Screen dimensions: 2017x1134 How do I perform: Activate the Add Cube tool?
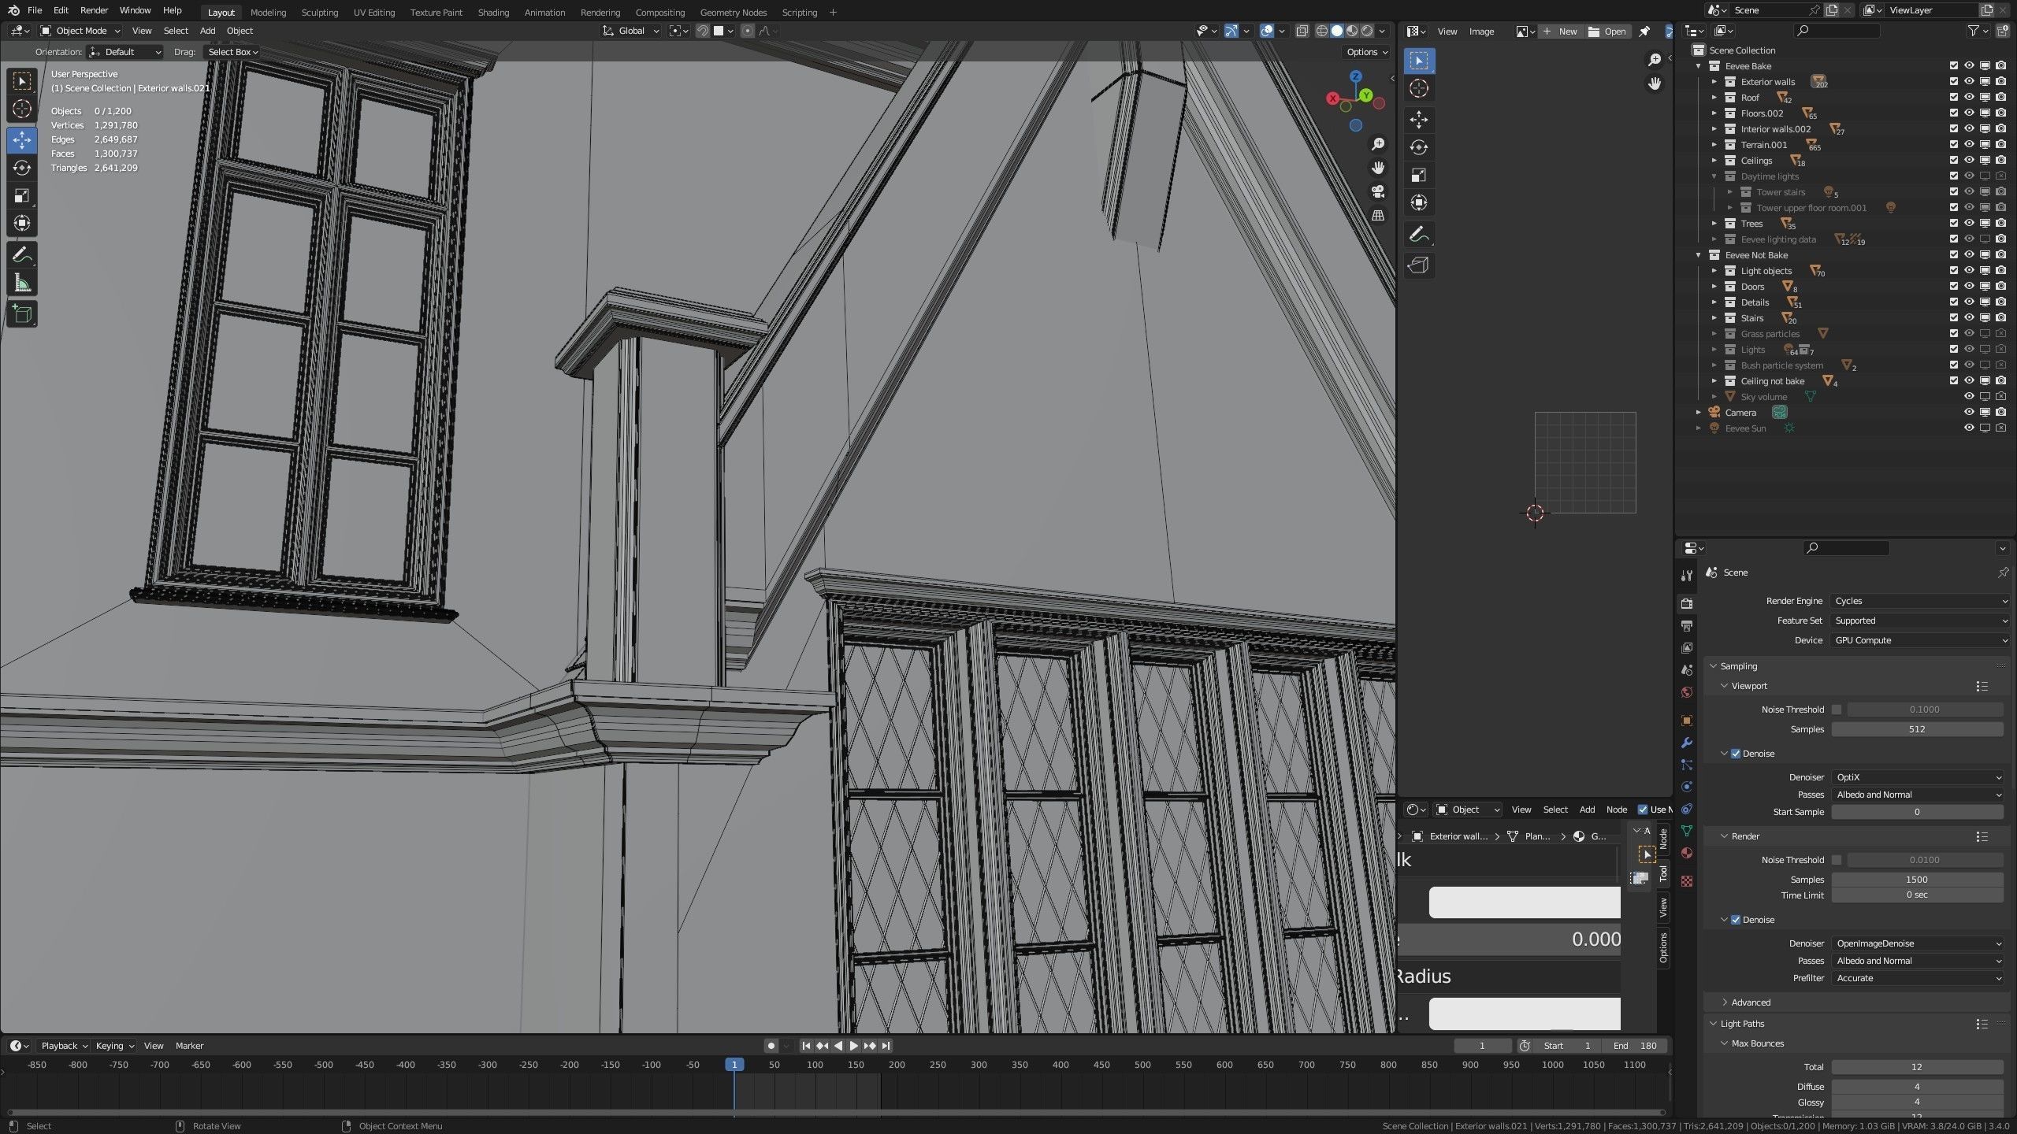click(22, 314)
